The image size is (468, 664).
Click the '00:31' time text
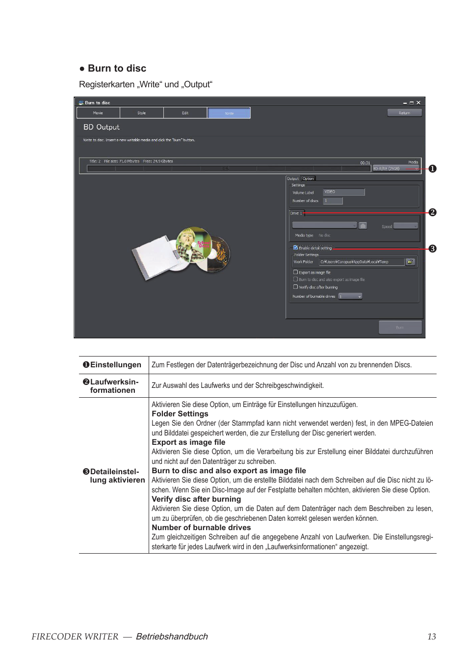coord(365,163)
